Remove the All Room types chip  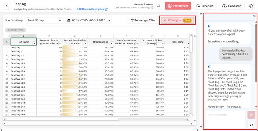(x=15, y=30)
